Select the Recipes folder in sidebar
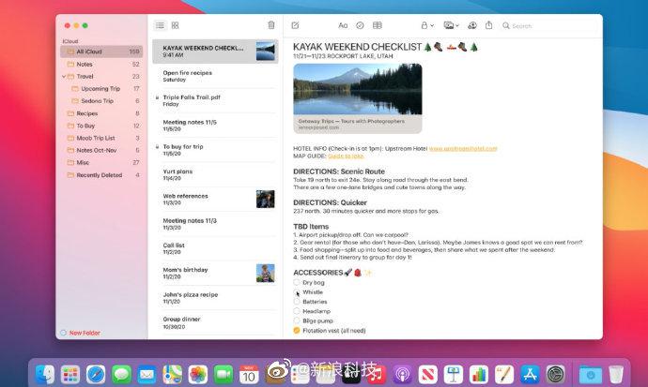 coord(87,112)
